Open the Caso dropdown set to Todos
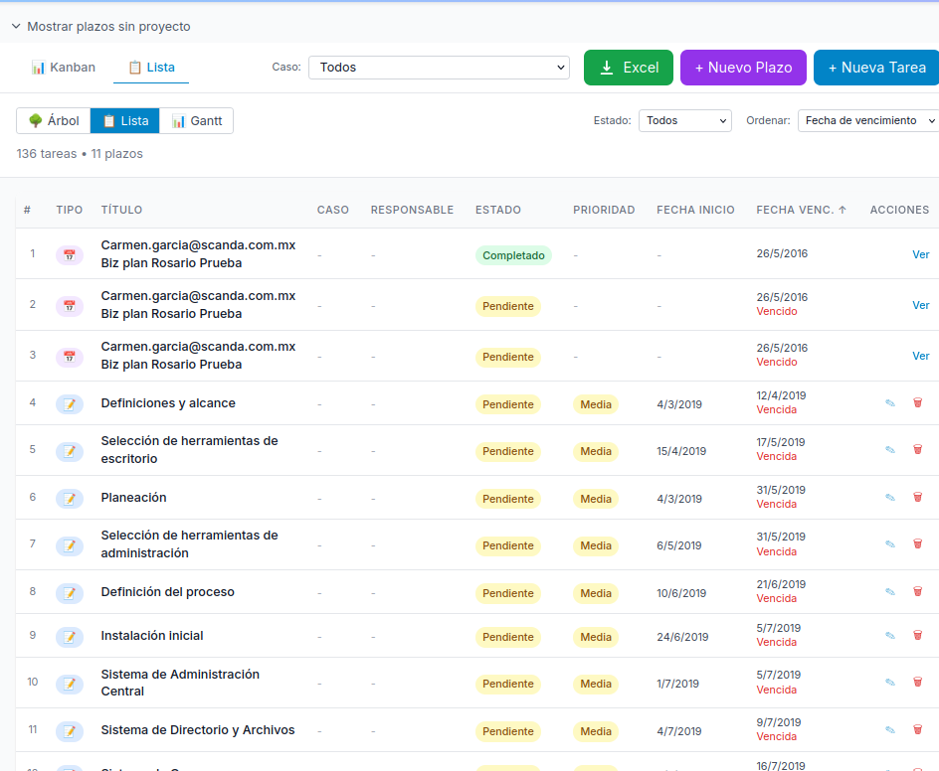Screen dimensions: 939x771 coord(439,68)
